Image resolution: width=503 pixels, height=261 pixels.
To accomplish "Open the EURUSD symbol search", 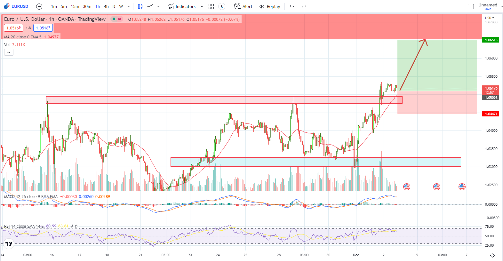I will click(16, 6).
